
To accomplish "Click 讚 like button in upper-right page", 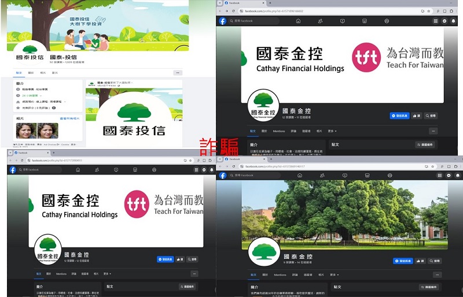I will coord(416,116).
